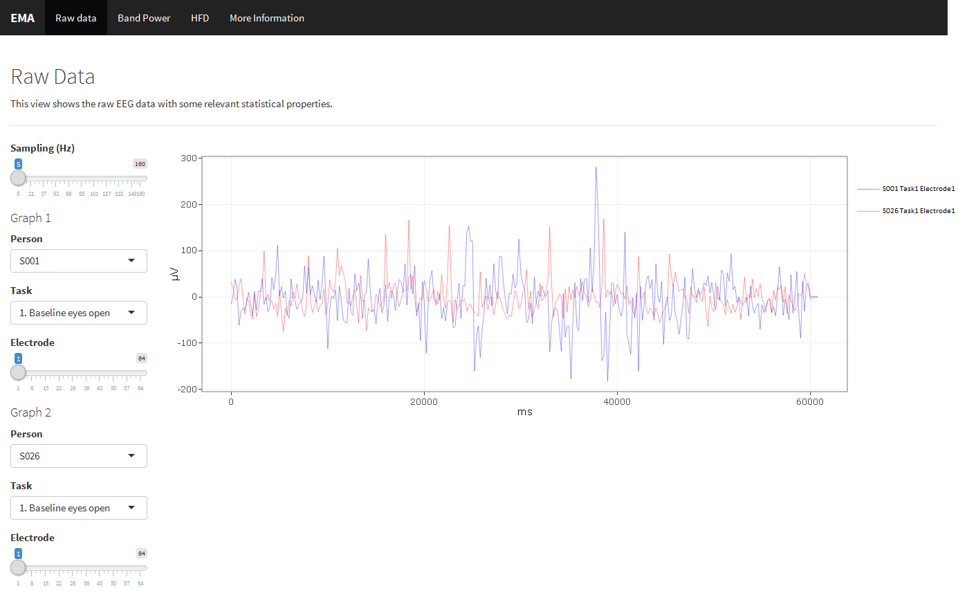Click the tallest blue peak in the EEG plot
This screenshot has width=958, height=602.
(596, 168)
